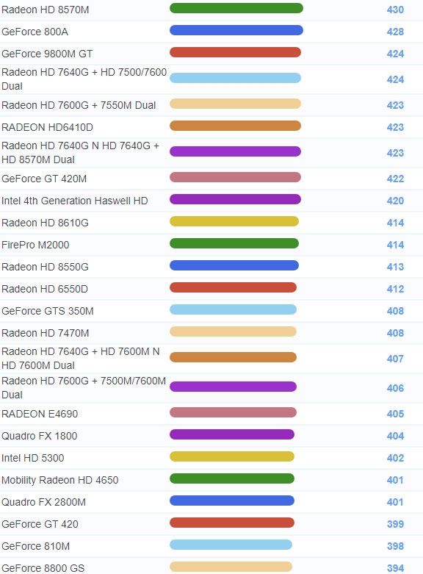423x574 pixels.
Task: Click the green Mobility Radeon HD 4650 bar
Action: click(232, 478)
